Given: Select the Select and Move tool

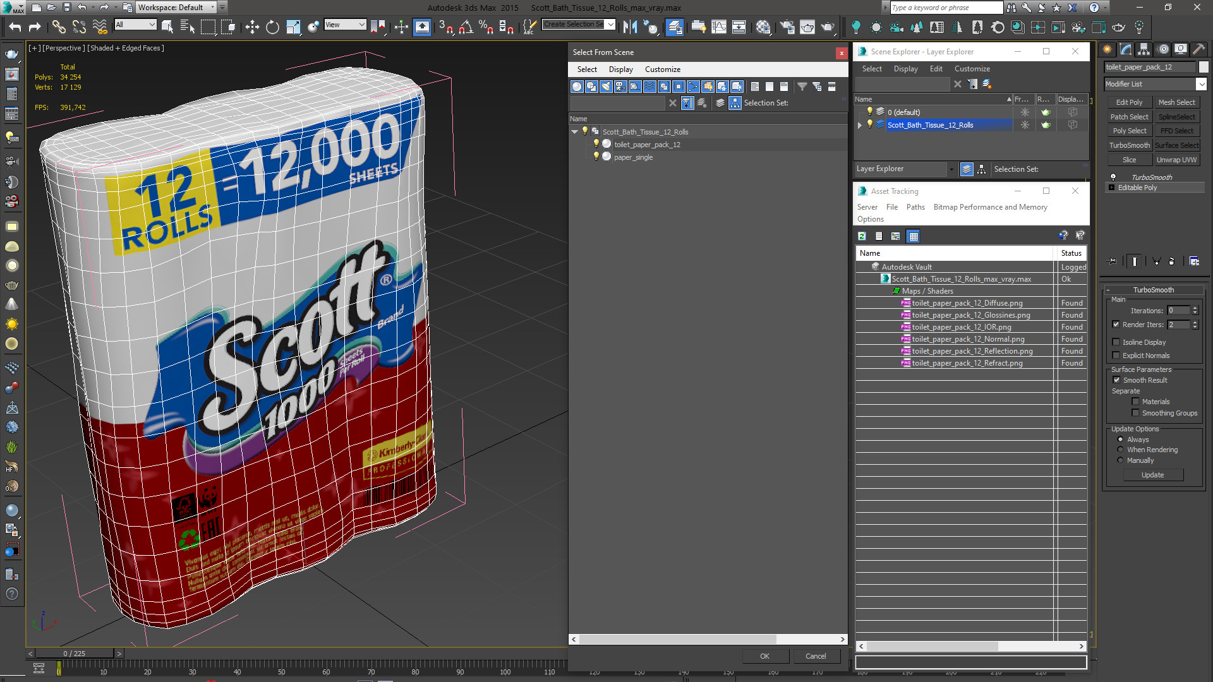Looking at the screenshot, I should (x=252, y=27).
